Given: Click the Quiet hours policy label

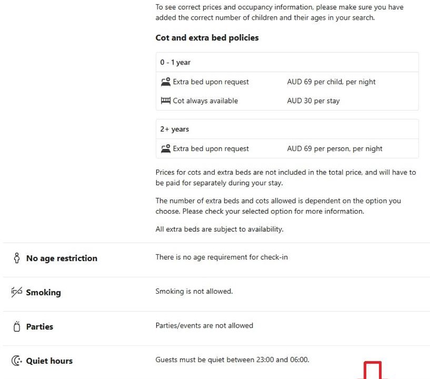Looking at the screenshot, I should tap(49, 361).
